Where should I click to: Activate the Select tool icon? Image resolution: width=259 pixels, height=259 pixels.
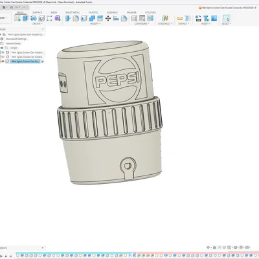(x=226, y=18)
